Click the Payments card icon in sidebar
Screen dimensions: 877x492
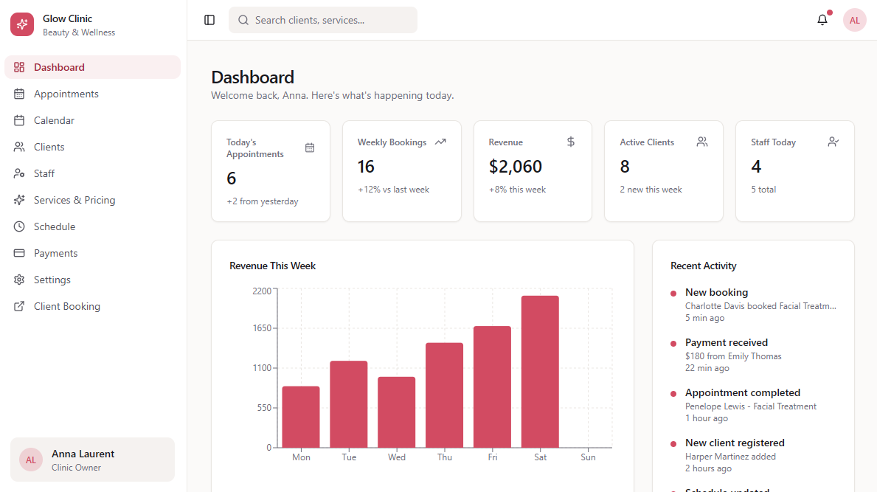[19, 253]
